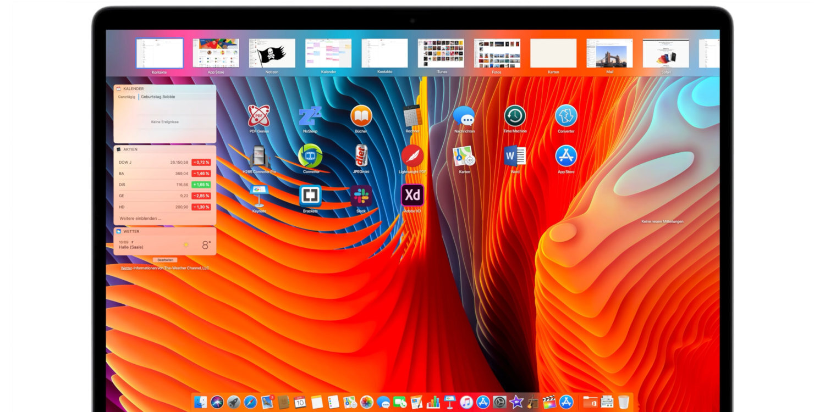This screenshot has width=825, height=412.
Task: Open the Keynote desktop icon
Action: tap(258, 196)
